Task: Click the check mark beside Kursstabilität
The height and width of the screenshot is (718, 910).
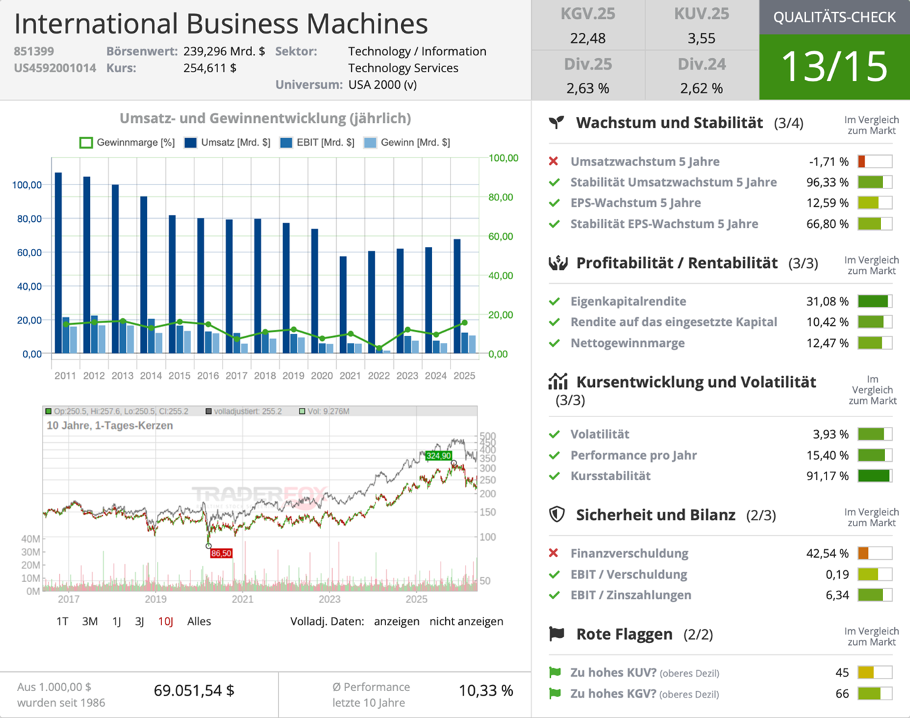Action: (554, 476)
